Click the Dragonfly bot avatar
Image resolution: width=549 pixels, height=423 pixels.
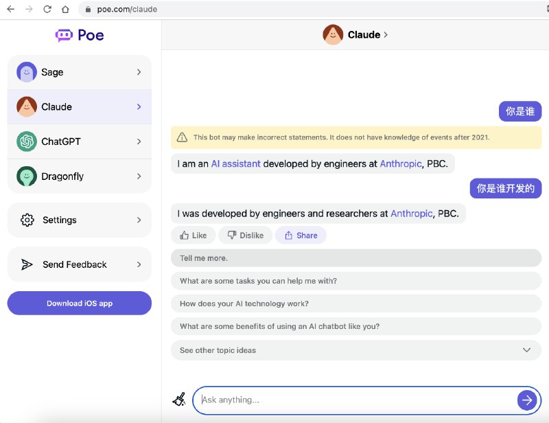27,176
